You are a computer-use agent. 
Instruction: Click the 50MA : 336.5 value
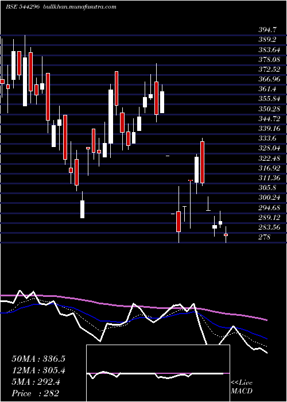(x=38, y=359)
